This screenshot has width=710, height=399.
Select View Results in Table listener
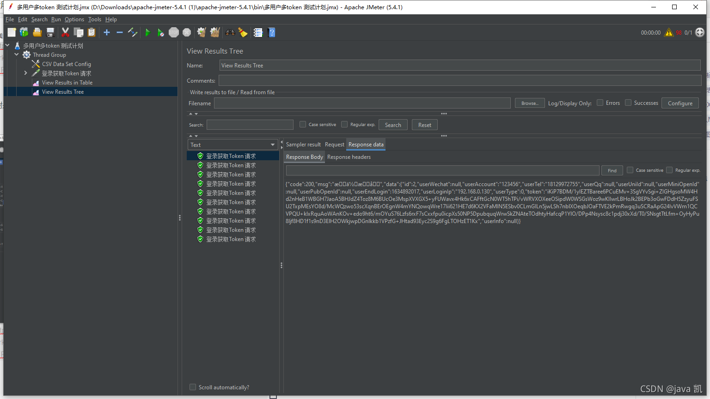pos(67,83)
